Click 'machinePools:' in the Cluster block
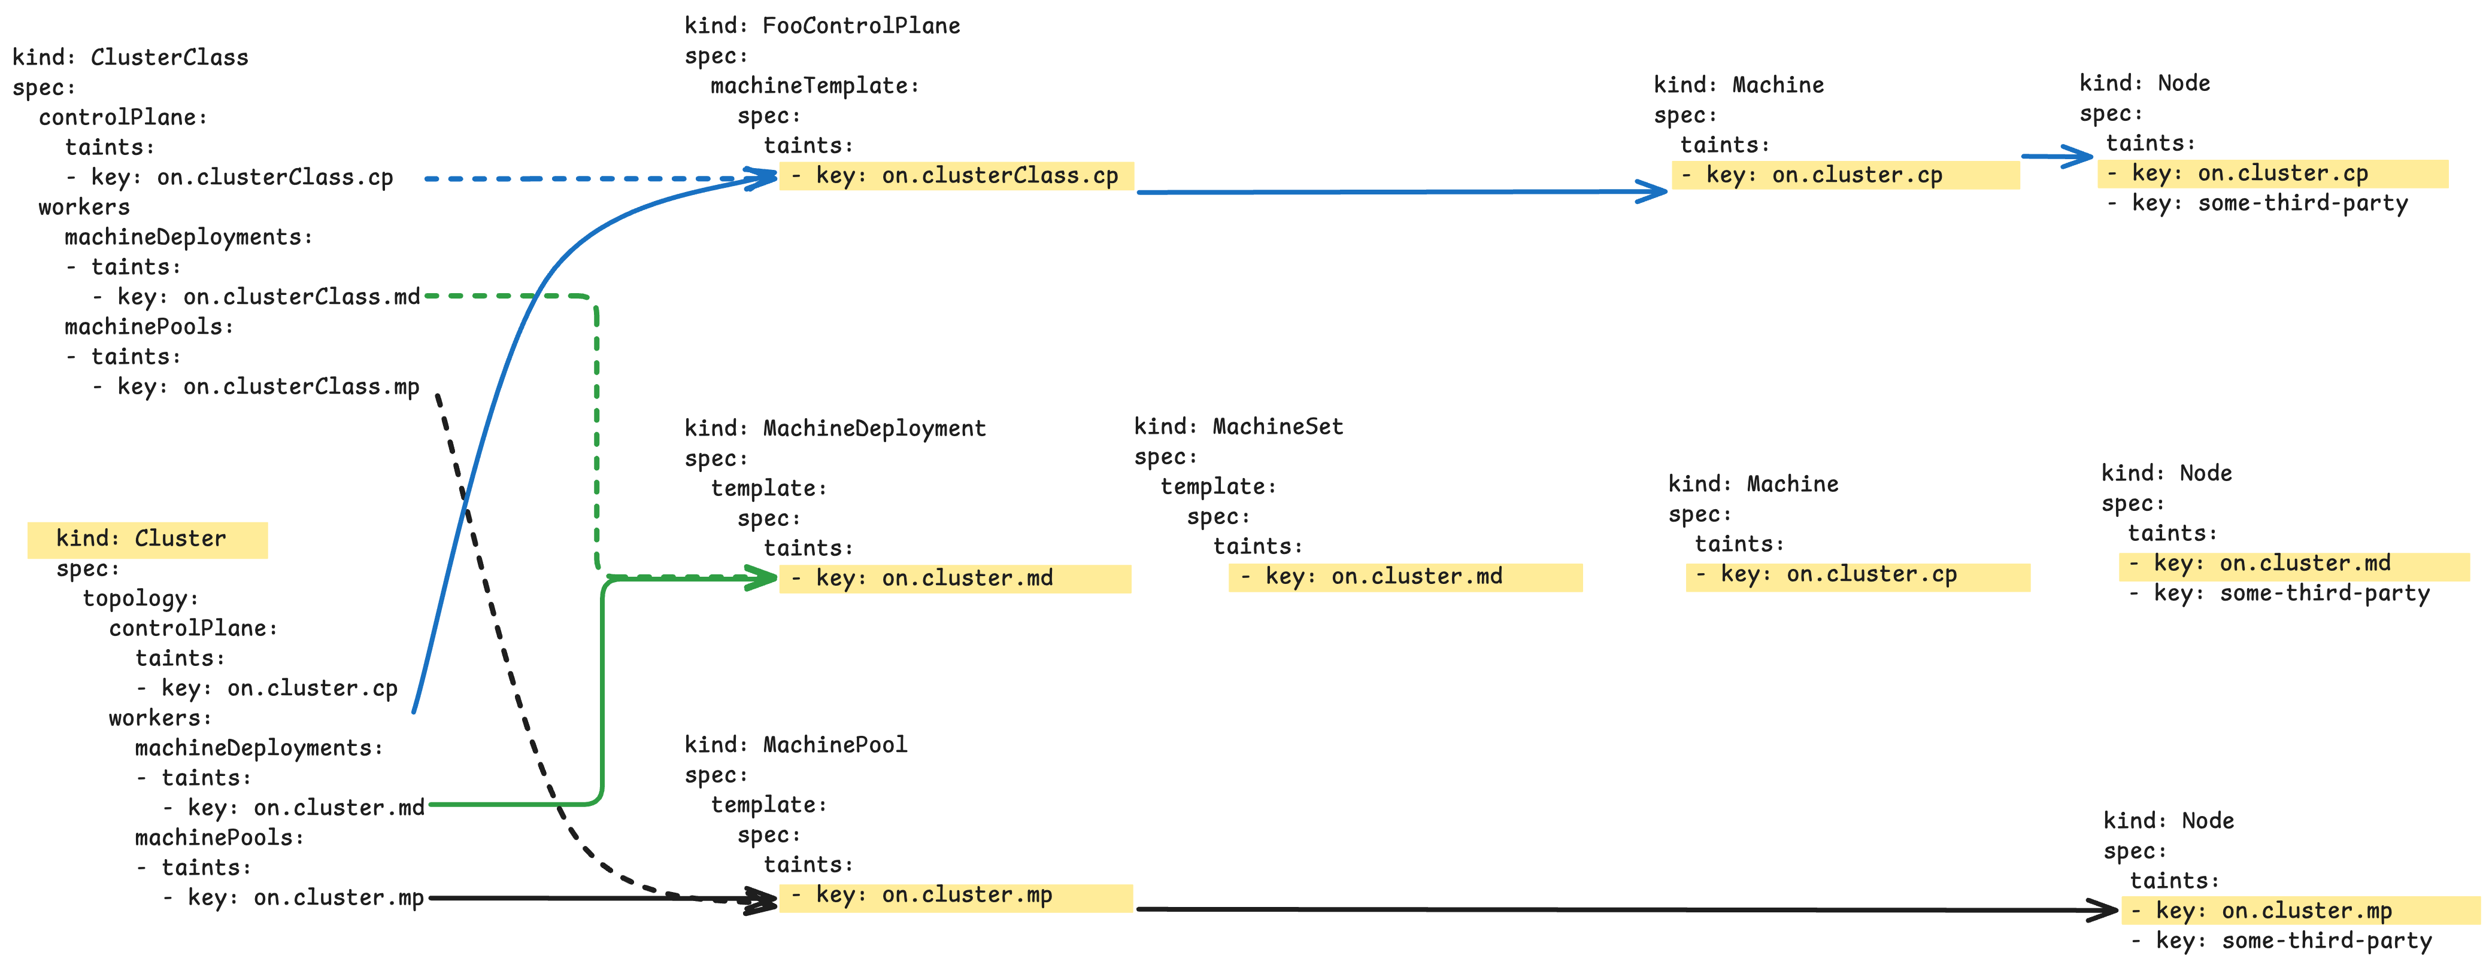The width and height of the screenshot is (2492, 968). (x=220, y=838)
